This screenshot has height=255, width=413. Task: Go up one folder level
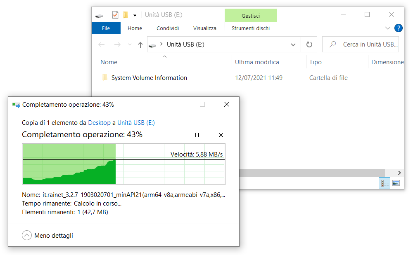pyautogui.click(x=140, y=44)
